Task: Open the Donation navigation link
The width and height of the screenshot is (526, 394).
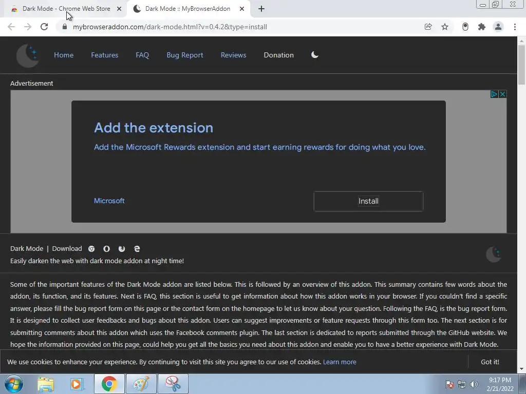Action: coord(279,55)
